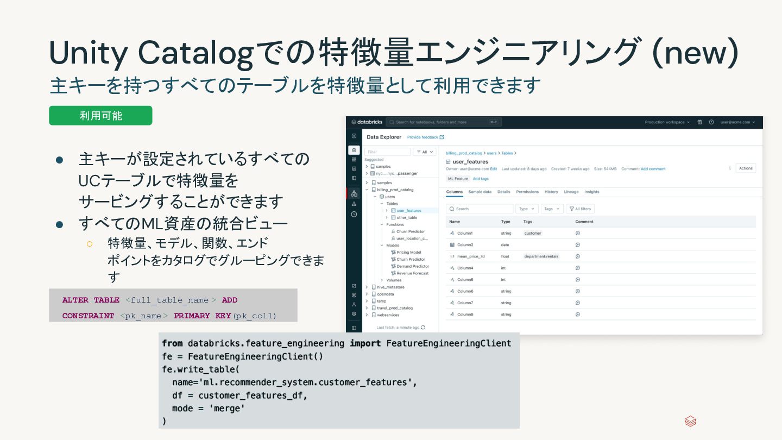Open the Tags filter dropdown
Screen dimensions: 782x440
552,209
